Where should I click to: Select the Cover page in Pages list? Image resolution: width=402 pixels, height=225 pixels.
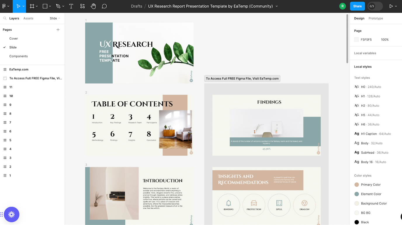[x=13, y=38]
